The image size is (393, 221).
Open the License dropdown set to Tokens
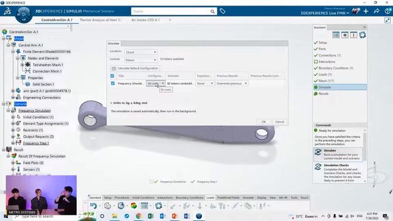point(141,60)
